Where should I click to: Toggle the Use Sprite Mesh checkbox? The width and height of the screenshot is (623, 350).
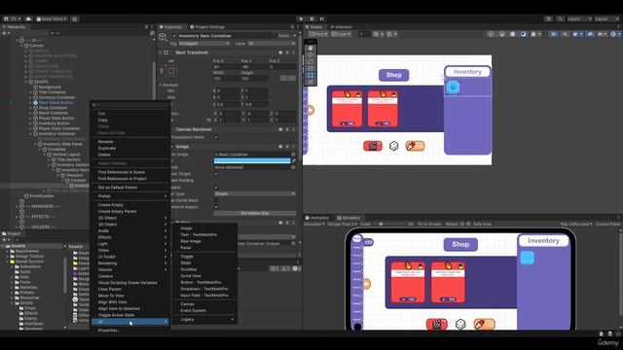click(x=216, y=200)
